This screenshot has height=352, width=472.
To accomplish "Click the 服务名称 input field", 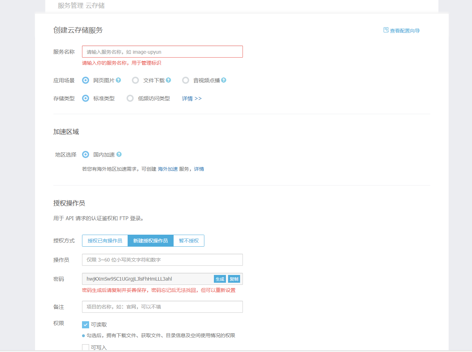I will point(162,52).
